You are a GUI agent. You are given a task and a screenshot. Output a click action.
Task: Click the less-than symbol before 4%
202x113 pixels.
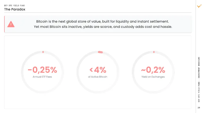(x=91, y=70)
